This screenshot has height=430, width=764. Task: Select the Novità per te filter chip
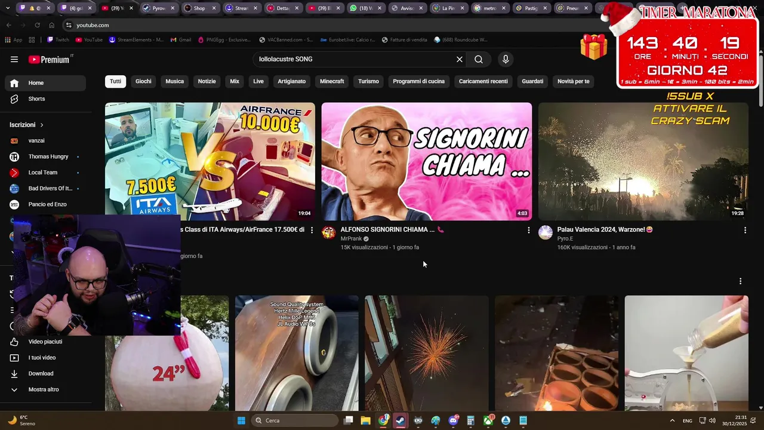574,81
